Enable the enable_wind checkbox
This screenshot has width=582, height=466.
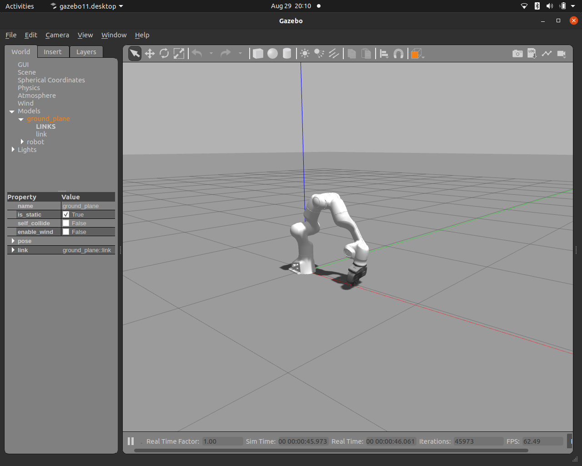66,232
